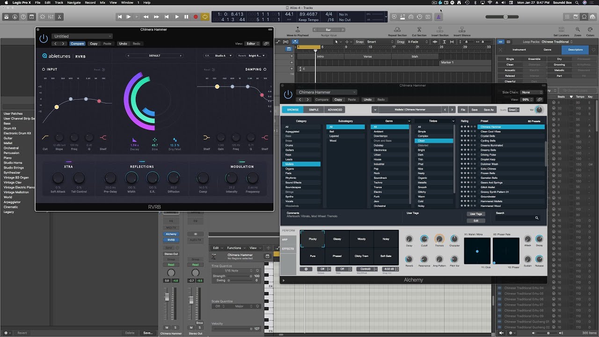Open the View Editor dropdown in RVRB
This screenshot has width=599, height=337.
(252, 44)
